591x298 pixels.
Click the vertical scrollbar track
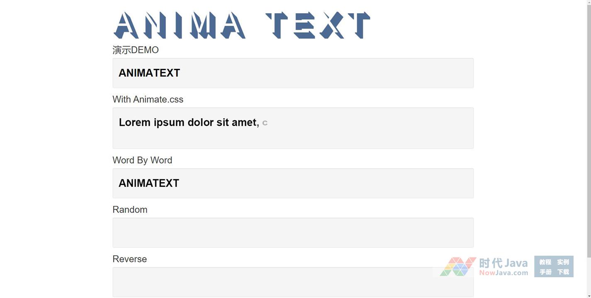point(589,166)
